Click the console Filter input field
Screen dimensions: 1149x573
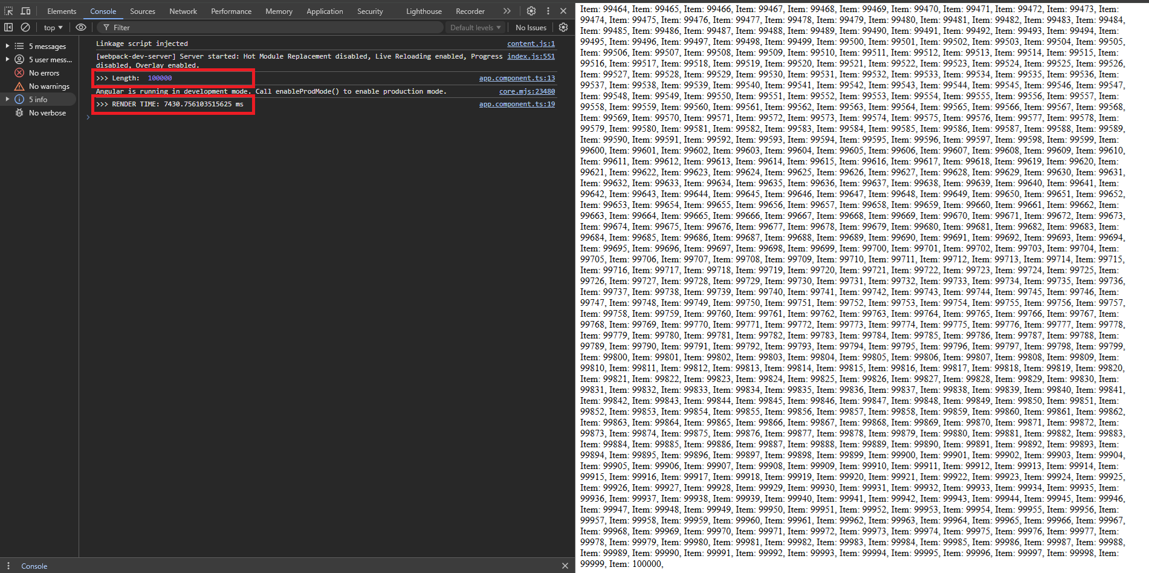(x=272, y=28)
